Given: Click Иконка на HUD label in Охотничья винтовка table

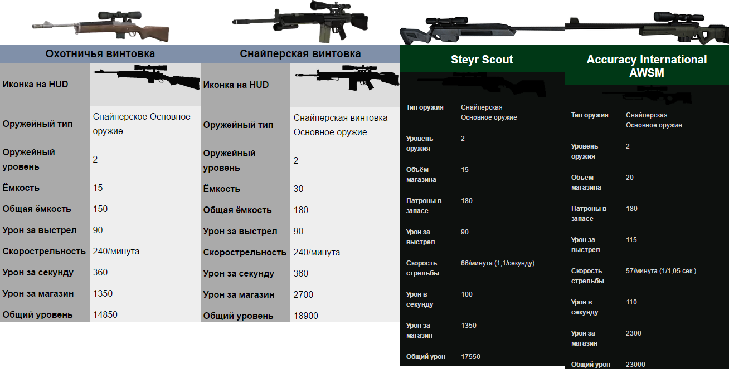Looking at the screenshot, I should click(x=35, y=85).
